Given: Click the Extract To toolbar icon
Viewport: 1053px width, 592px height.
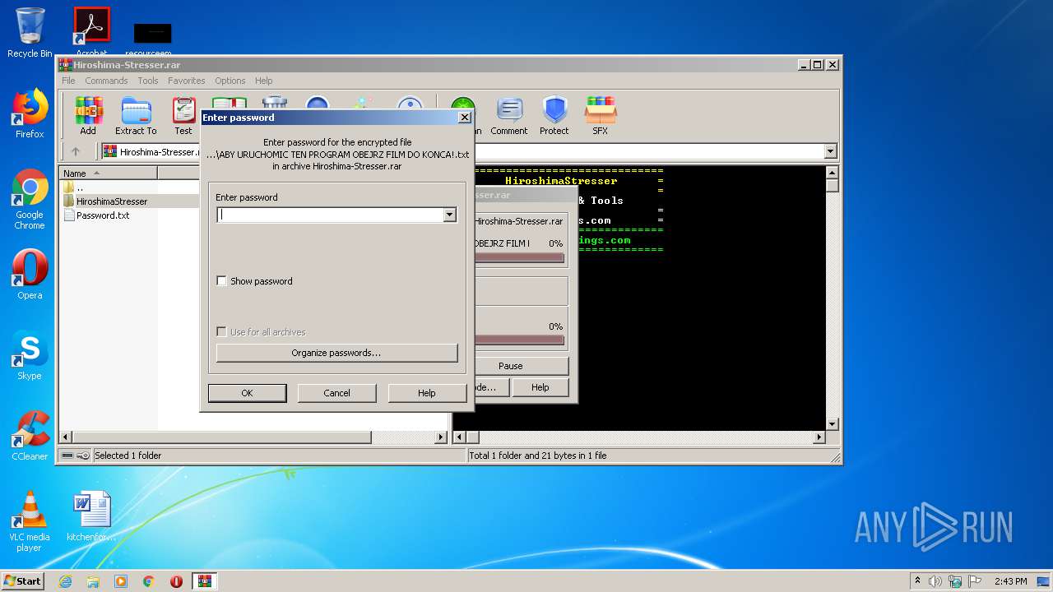Looking at the screenshot, I should coord(136,116).
